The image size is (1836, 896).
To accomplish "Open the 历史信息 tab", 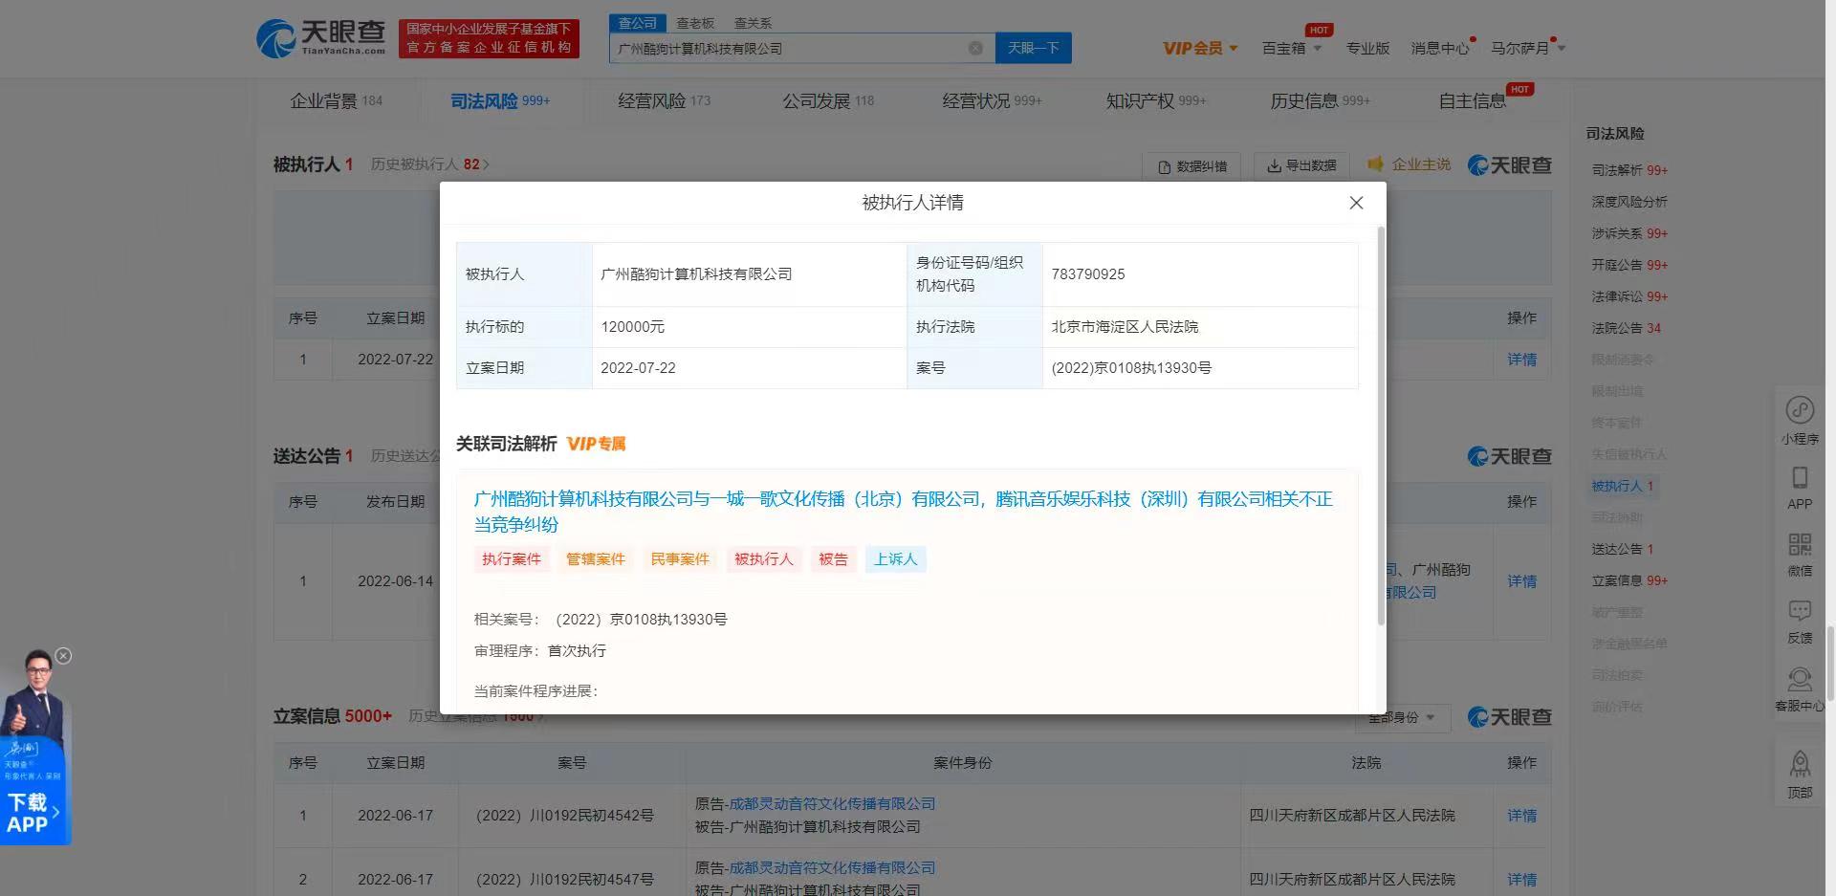I will click(1320, 100).
